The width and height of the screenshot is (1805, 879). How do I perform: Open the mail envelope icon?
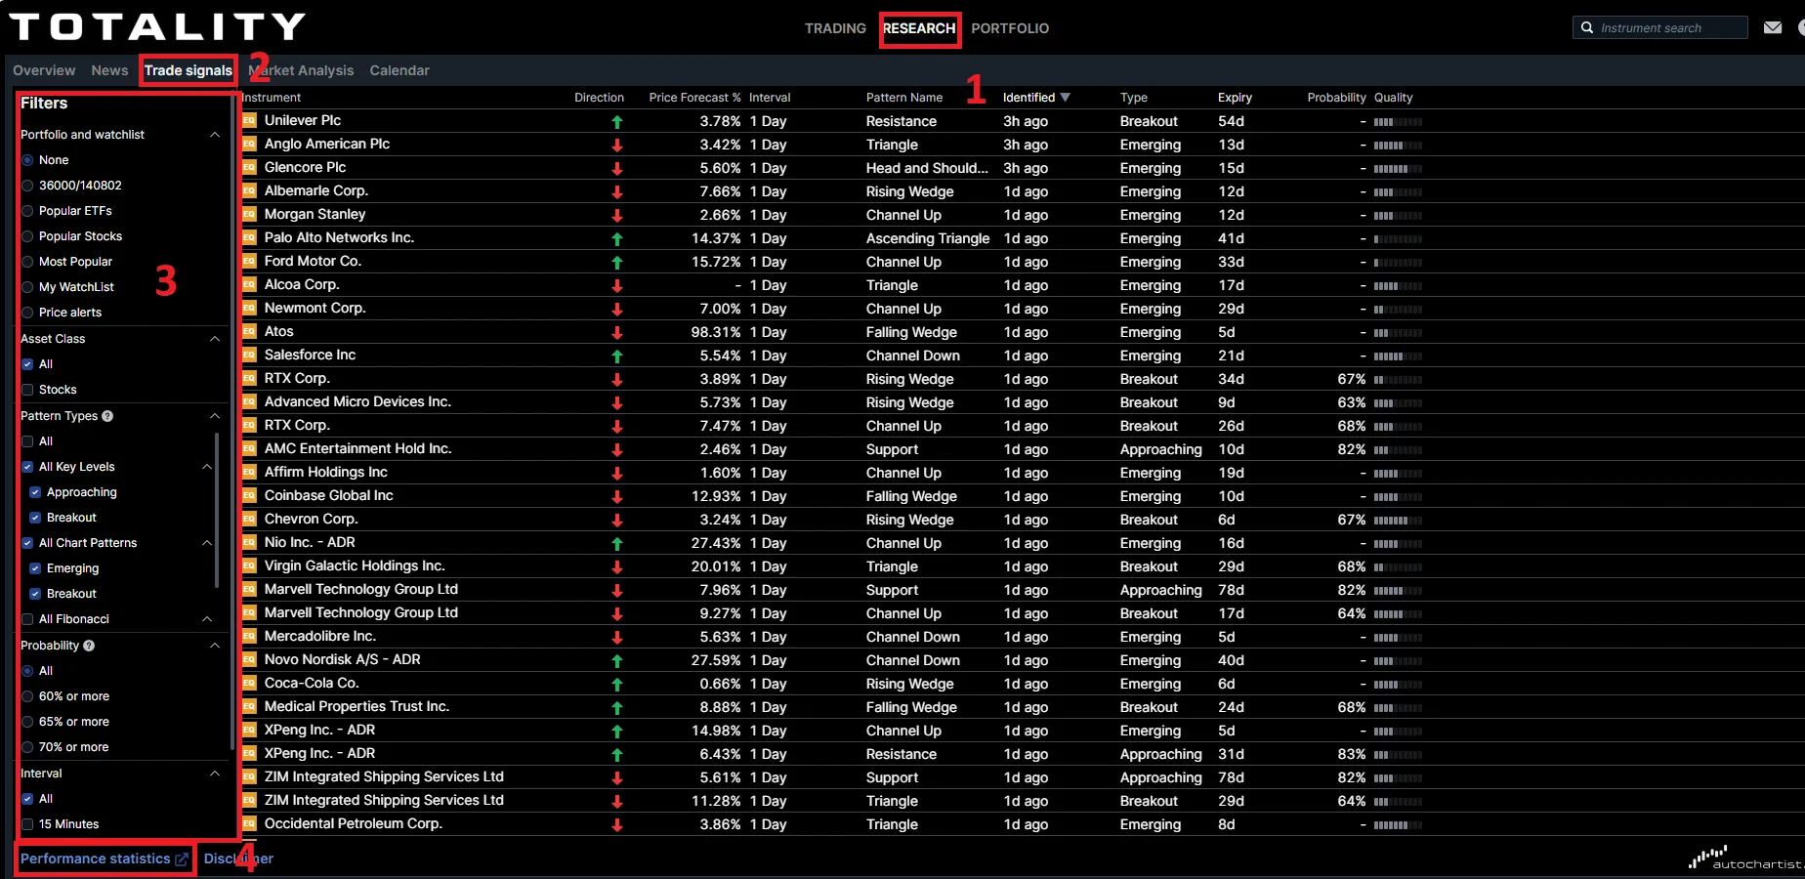1773,27
